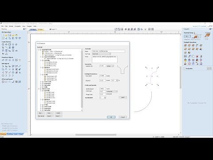Confirm the dialog with the OK button

tap(111, 117)
